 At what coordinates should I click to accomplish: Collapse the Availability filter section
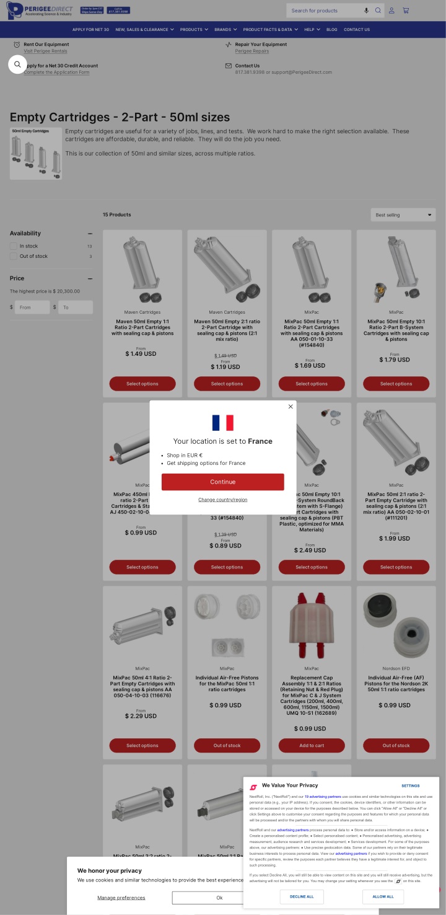[x=90, y=234]
